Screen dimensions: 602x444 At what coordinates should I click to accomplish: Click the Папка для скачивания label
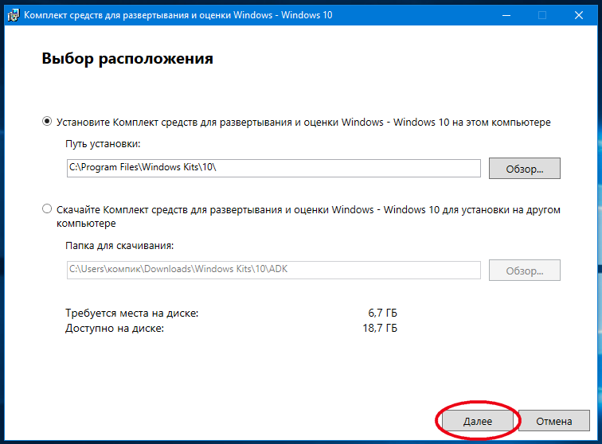click(x=119, y=246)
